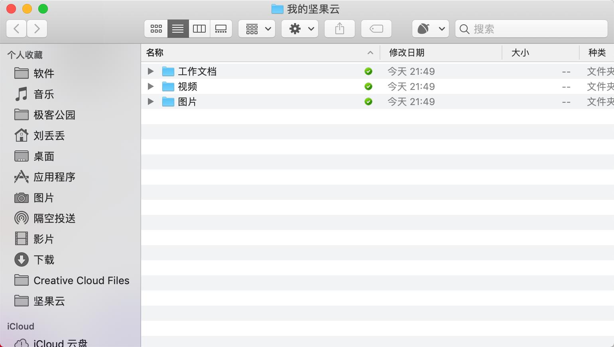Click the edit tags button
Screen dimensions: 614x347
click(x=376, y=29)
